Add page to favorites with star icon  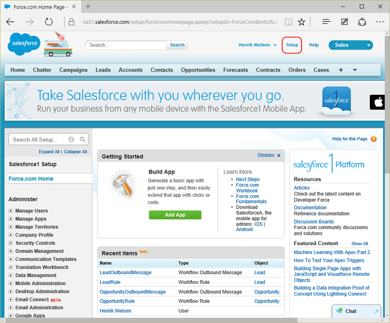coord(302,22)
